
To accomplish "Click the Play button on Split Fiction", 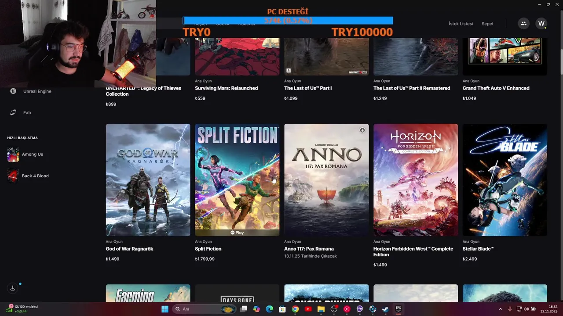I will click(237, 233).
